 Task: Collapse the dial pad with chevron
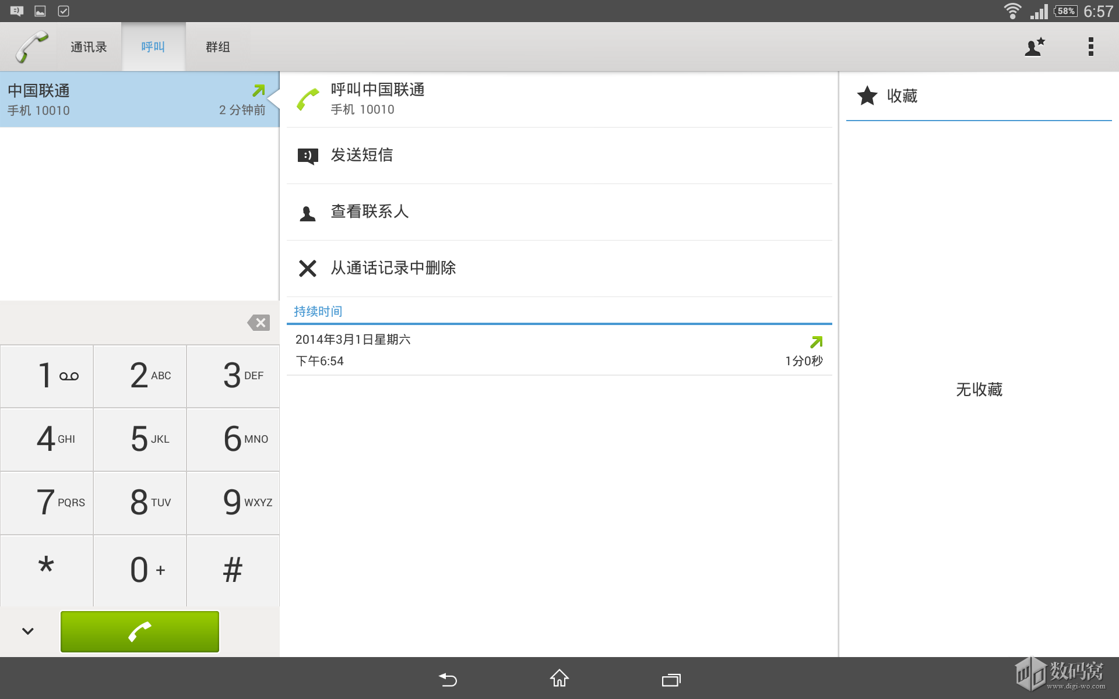click(28, 631)
